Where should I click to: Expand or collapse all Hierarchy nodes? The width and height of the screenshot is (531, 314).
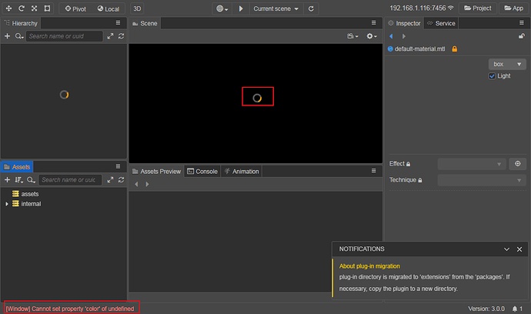110,36
